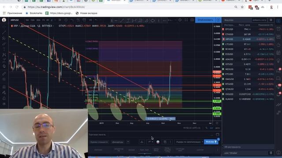Select the pitchfork tool in left sidebar

point(4,38)
